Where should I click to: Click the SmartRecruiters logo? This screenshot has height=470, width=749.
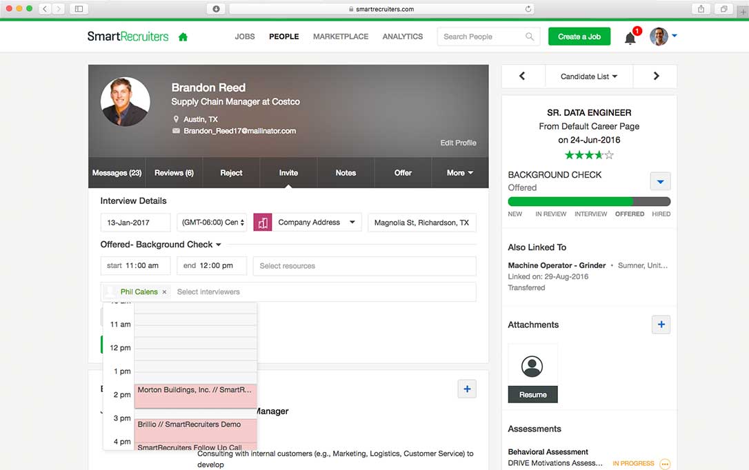128,37
